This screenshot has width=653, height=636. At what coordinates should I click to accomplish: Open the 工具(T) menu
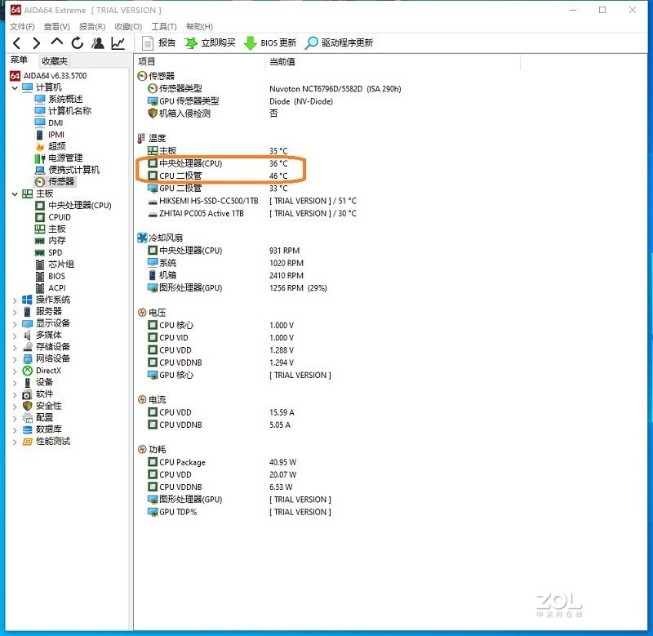164,27
